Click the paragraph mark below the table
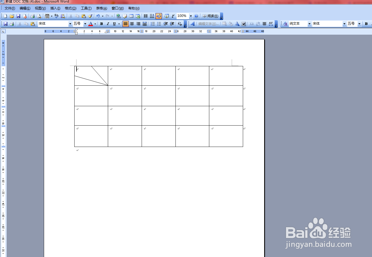 point(78,150)
